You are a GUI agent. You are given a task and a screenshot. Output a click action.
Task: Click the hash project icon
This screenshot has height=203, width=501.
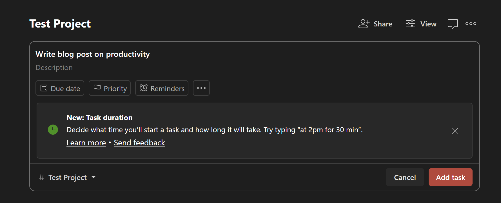pos(42,177)
